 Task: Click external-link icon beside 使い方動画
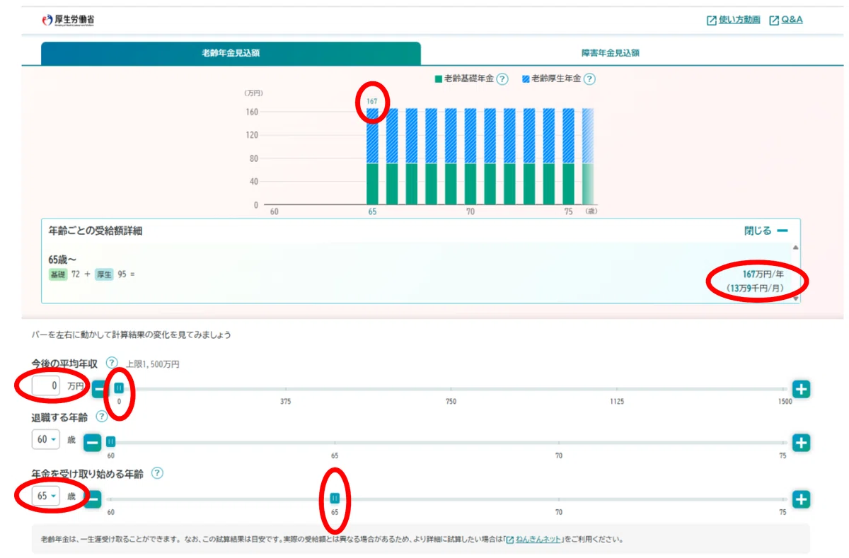[x=712, y=21]
